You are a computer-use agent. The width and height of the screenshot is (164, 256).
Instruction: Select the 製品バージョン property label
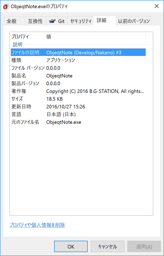pos(25,83)
